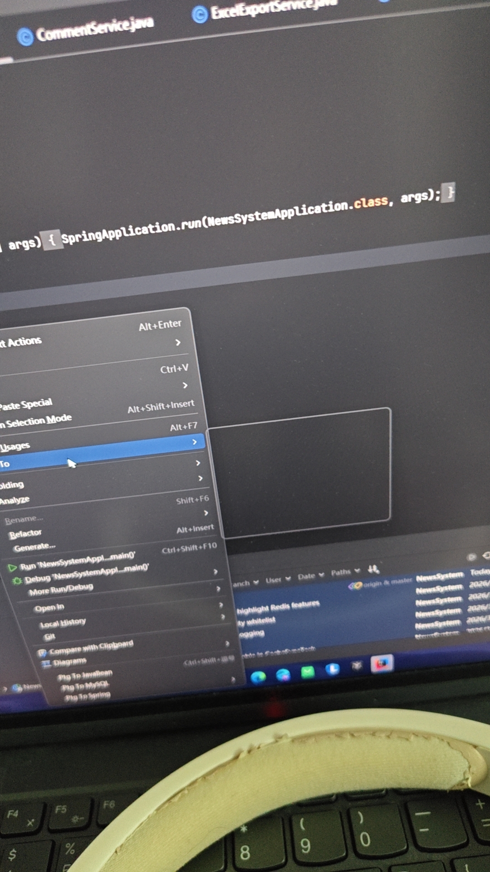
Task: Open the Date filter dropdown in Git log
Action: pyautogui.click(x=311, y=576)
